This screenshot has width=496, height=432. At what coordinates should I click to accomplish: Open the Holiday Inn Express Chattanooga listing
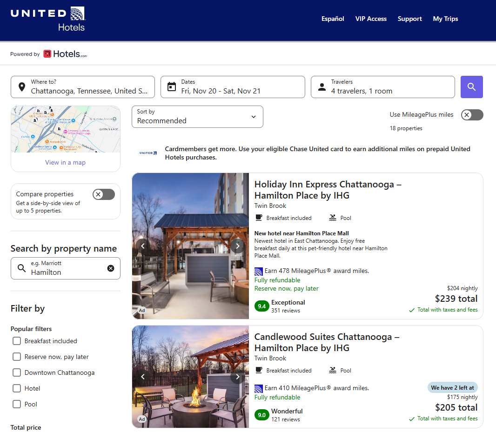coord(328,189)
